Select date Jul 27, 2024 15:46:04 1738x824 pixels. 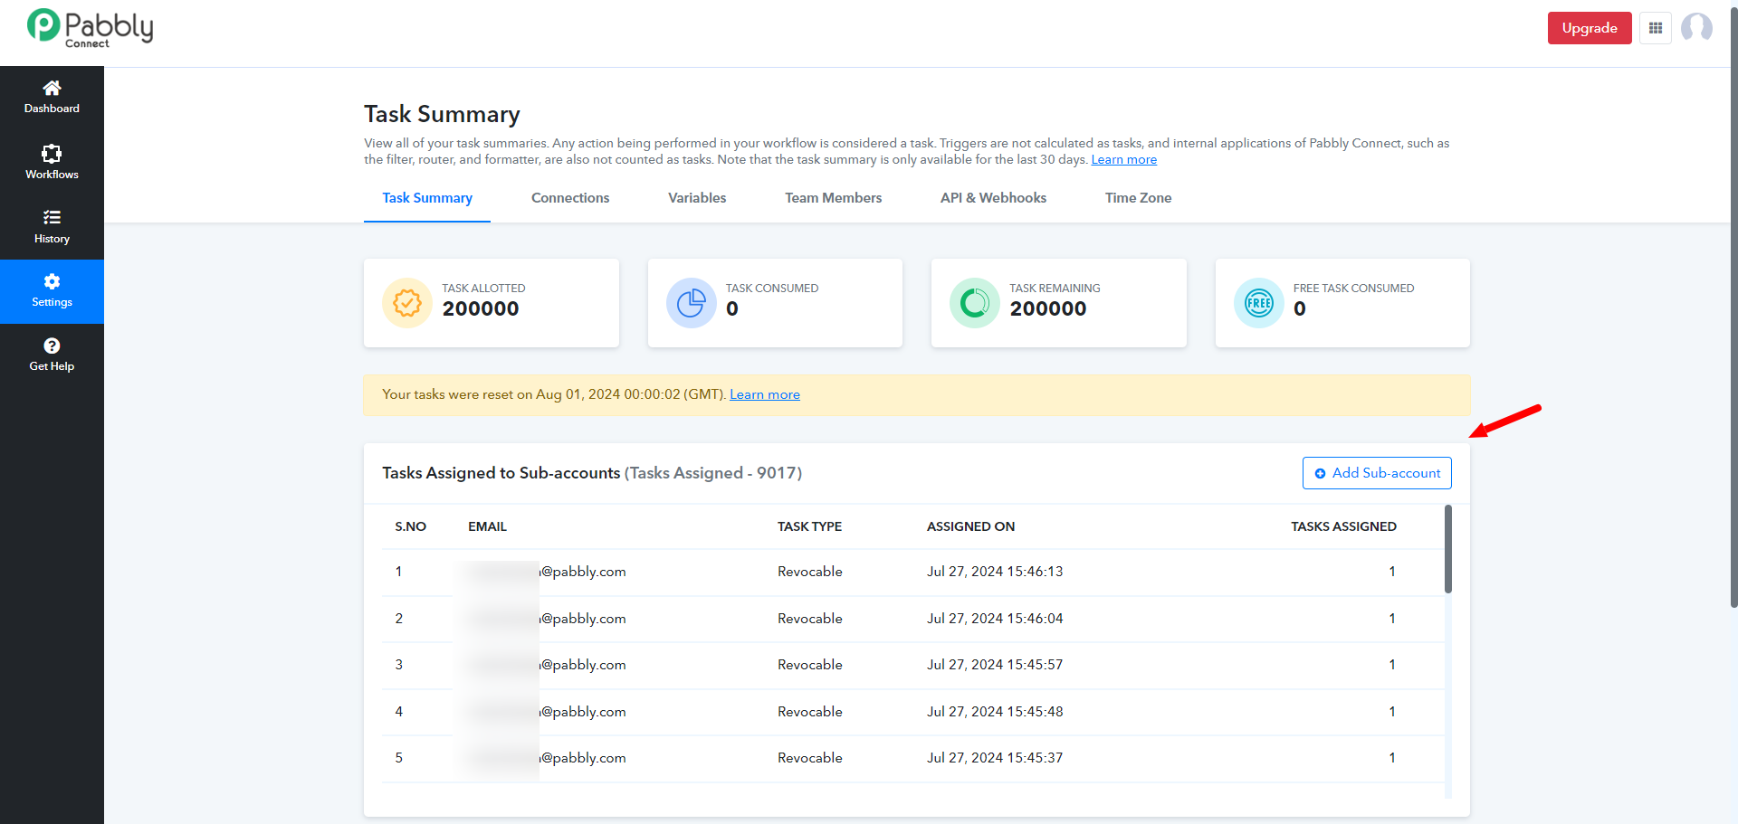pos(995,619)
